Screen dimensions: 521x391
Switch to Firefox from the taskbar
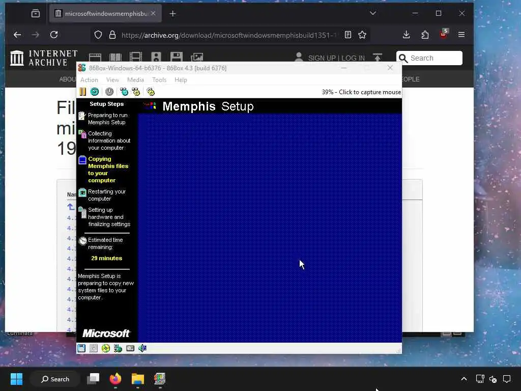[115, 379]
